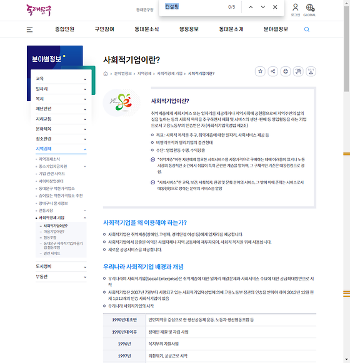Image resolution: width=350 pixels, height=363 pixels.
Task: Click the find result counter 0/5
Action: click(231, 7)
